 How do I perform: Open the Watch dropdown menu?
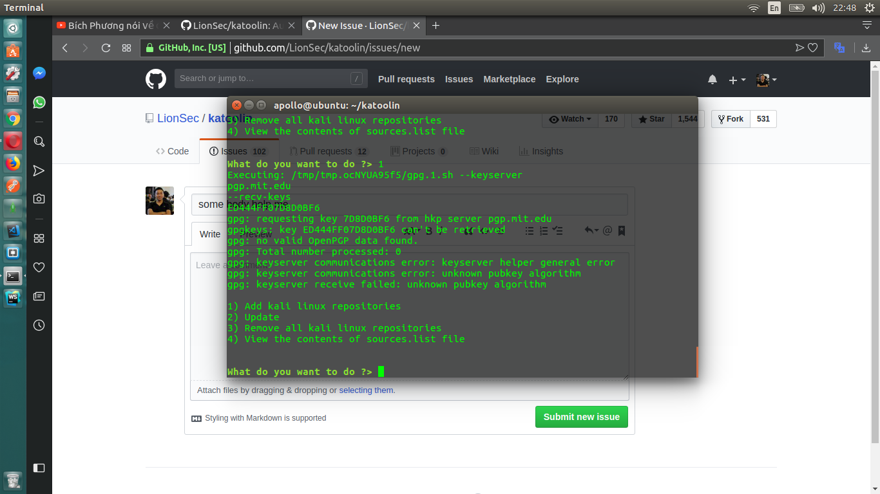[x=569, y=119]
